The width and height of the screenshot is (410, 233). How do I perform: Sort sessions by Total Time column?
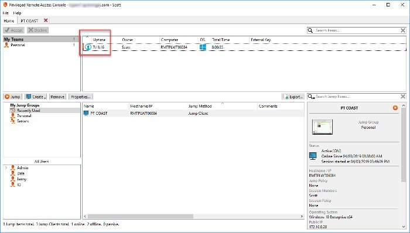tap(221, 40)
